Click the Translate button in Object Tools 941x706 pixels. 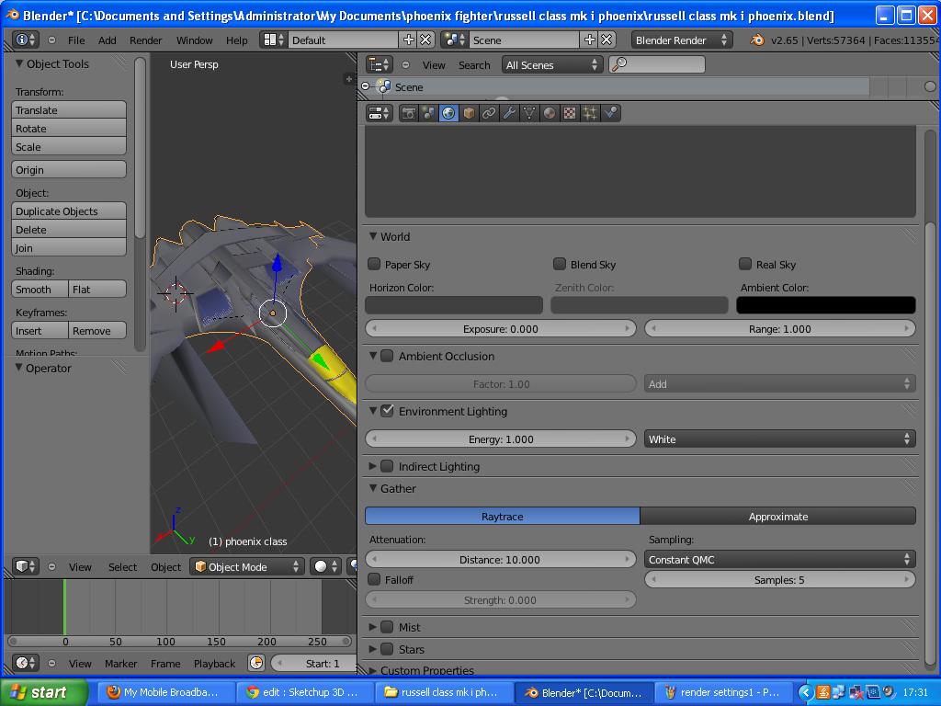click(x=68, y=109)
